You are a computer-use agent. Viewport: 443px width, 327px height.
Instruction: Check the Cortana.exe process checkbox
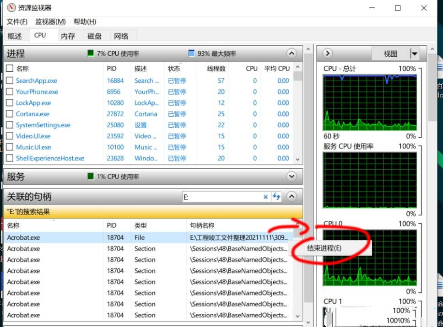click(x=9, y=114)
